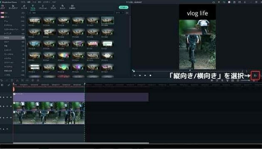Open the ツール menu
Screen dimensions: 262x149
point(35,2)
